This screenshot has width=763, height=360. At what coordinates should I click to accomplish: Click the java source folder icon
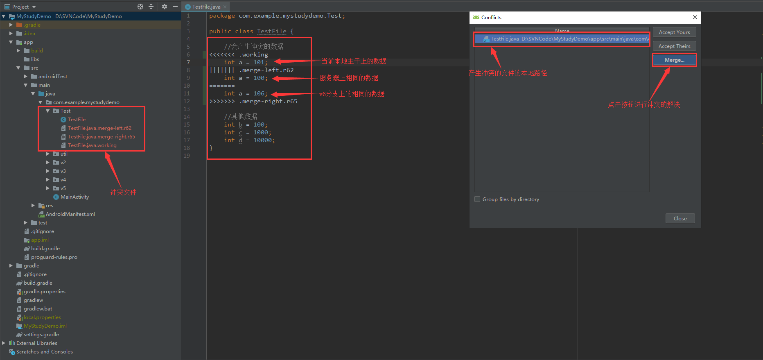(41, 94)
